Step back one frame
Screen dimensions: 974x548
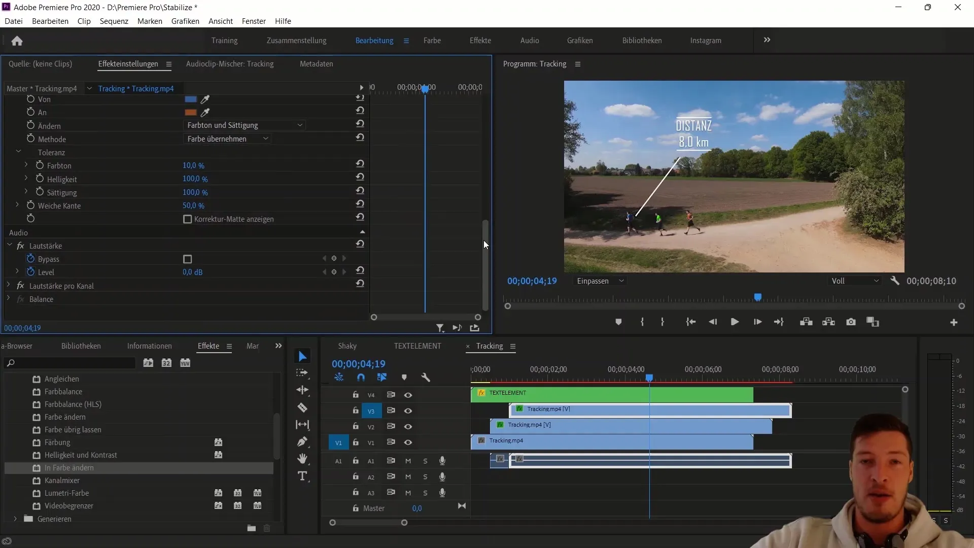(713, 322)
